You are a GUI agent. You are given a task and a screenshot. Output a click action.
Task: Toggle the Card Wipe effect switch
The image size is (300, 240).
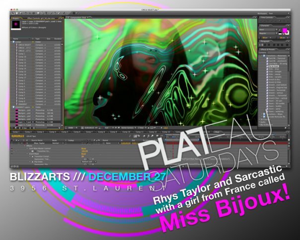point(12,154)
